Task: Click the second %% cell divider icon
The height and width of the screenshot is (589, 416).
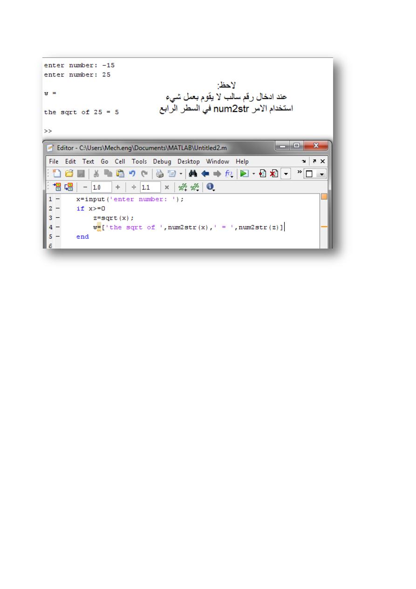Action: pos(195,187)
